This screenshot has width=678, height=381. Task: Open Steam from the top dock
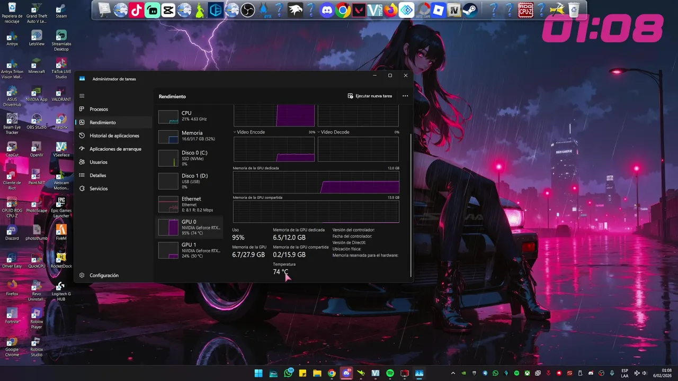tap(470, 10)
